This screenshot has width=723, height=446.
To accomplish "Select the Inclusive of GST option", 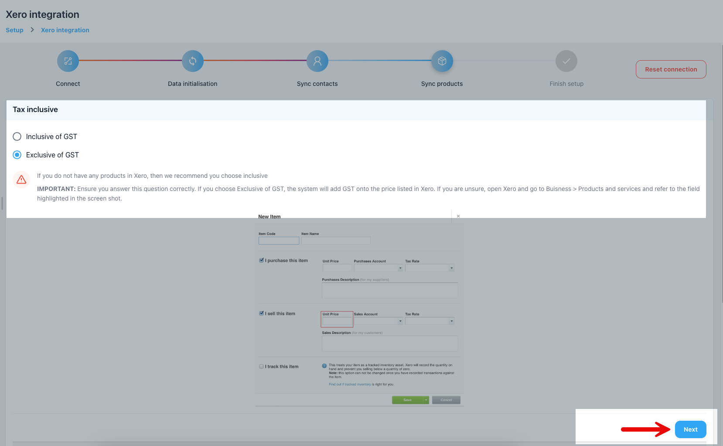I will (x=17, y=136).
